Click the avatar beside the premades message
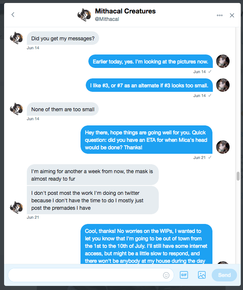Viewport: 243px width, 290px height. point(16,207)
